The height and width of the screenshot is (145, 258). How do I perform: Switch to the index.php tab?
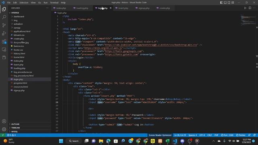pyautogui.click(x=61, y=8)
